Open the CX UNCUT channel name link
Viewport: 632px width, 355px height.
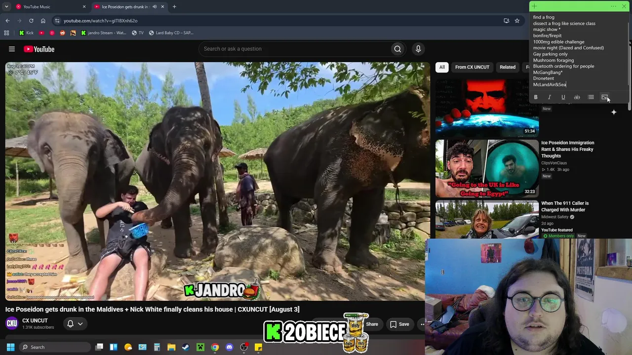click(35, 320)
